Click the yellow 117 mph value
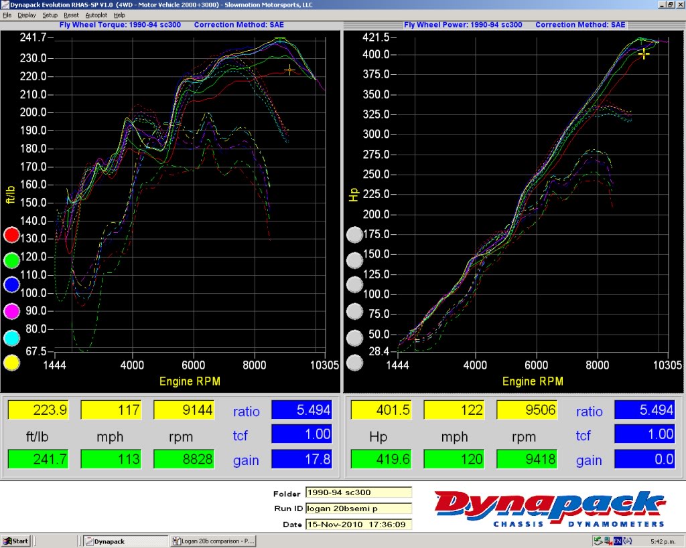686x548 pixels. (x=112, y=410)
